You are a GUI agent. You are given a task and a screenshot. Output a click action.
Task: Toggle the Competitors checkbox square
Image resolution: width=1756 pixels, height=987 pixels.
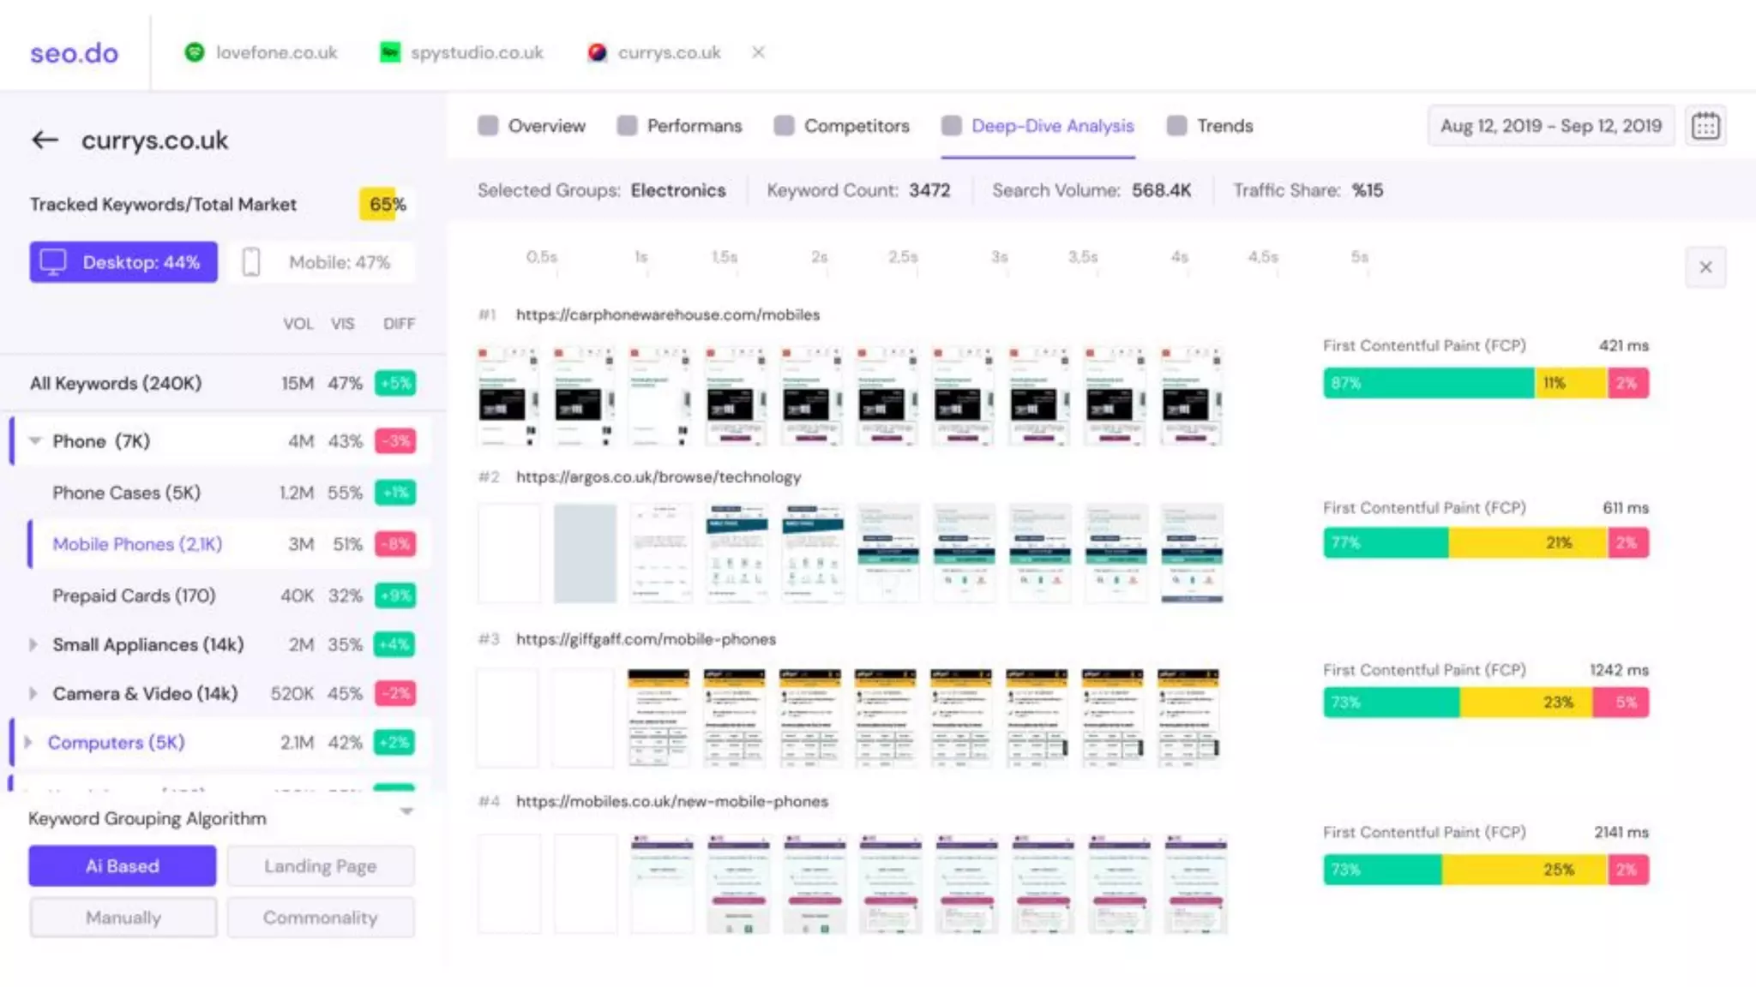tap(784, 126)
